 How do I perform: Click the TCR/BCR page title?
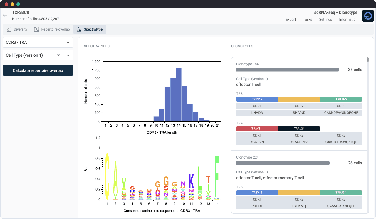coord(21,13)
